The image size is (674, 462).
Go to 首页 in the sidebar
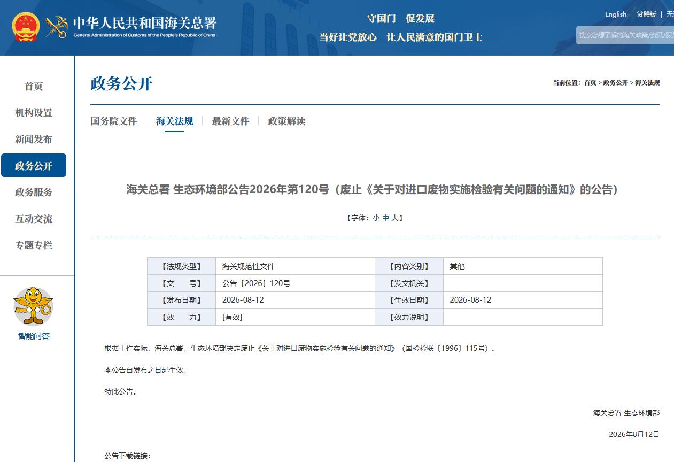coord(34,86)
